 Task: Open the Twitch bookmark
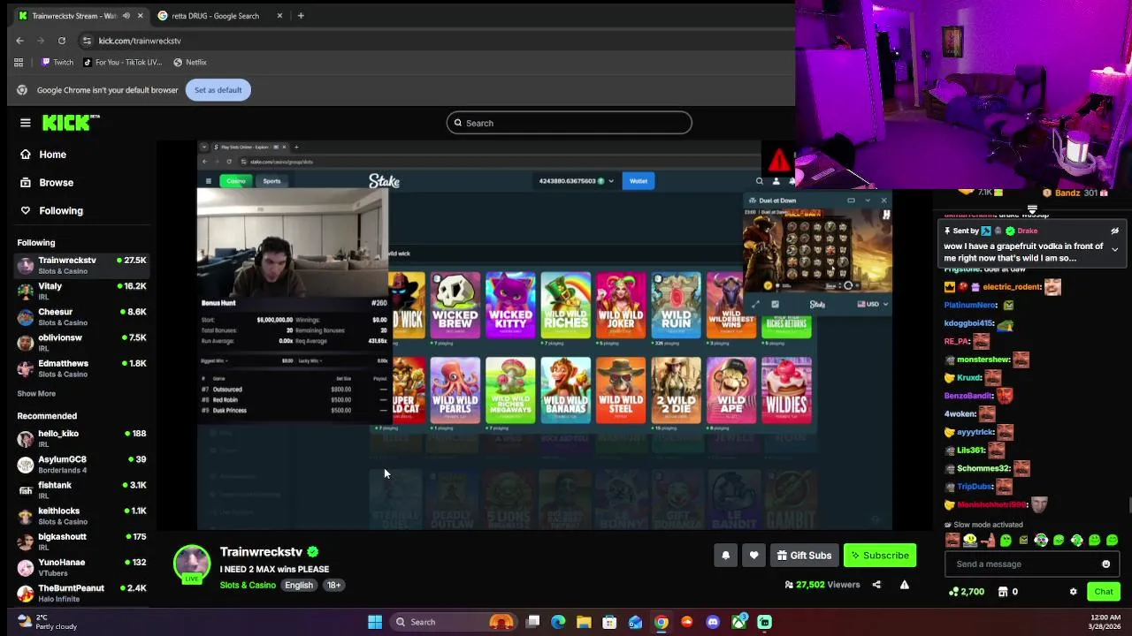pos(57,63)
